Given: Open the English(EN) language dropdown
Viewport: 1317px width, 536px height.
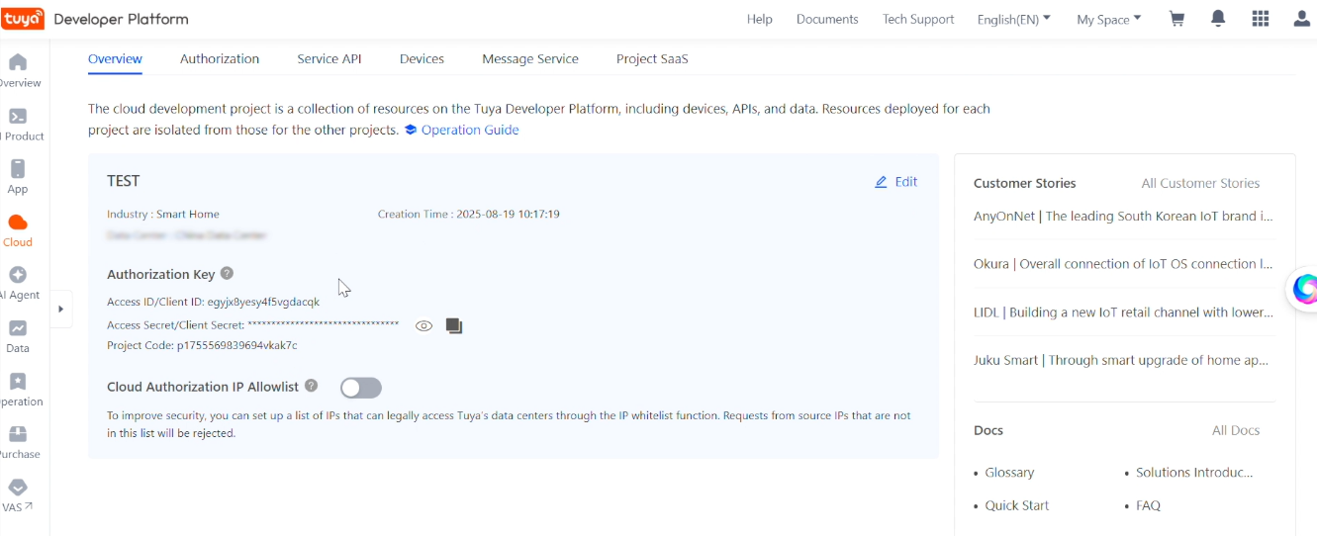Looking at the screenshot, I should tap(1013, 19).
